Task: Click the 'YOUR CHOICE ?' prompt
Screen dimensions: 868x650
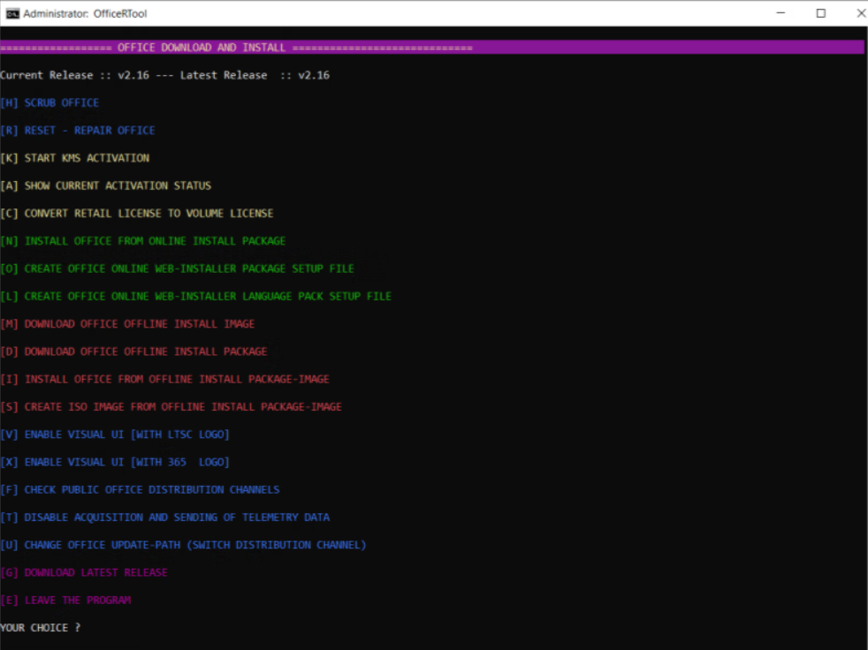Action: 41,629
